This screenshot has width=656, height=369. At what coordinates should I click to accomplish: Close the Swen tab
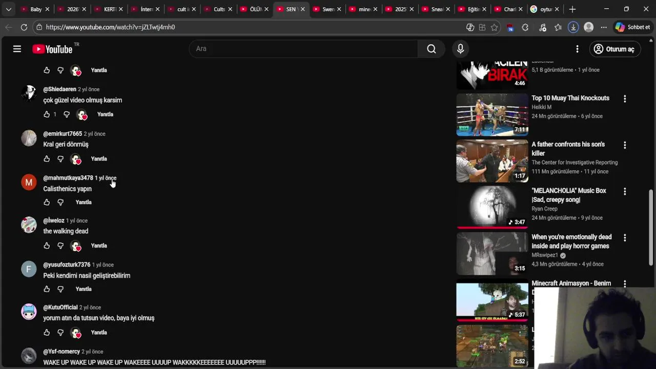pos(339,9)
